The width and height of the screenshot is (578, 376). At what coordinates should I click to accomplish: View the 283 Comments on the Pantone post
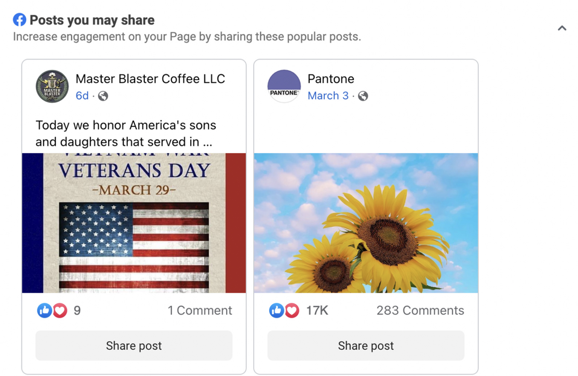coord(420,310)
